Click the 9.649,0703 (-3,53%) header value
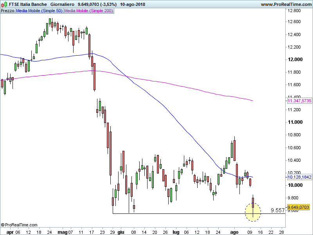Screen dimensions: 313x235 click(97, 4)
